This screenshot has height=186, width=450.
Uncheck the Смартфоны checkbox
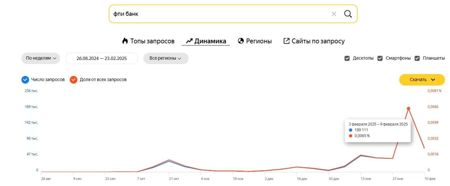click(380, 58)
